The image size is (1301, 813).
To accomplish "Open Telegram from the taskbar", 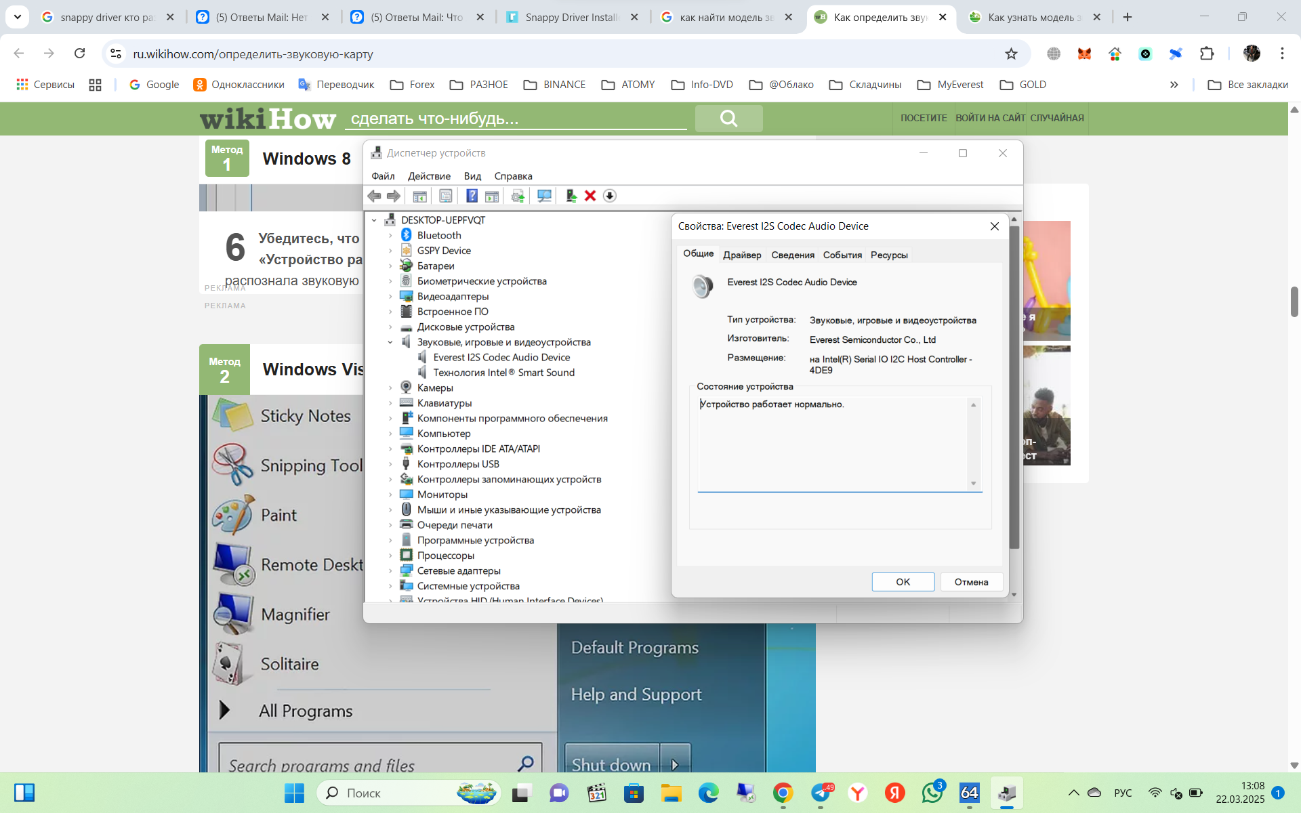I will click(x=821, y=793).
